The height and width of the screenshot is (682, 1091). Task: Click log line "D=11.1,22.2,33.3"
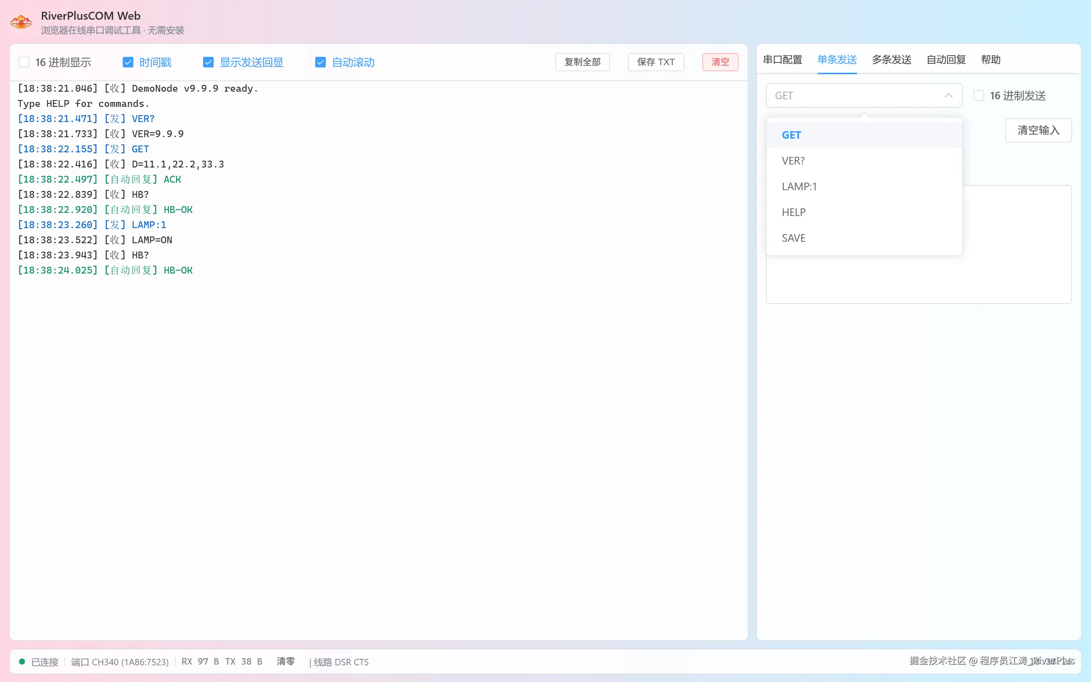click(x=121, y=164)
